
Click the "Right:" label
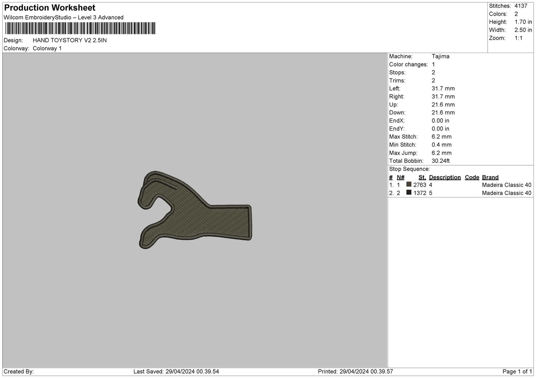coord(397,96)
